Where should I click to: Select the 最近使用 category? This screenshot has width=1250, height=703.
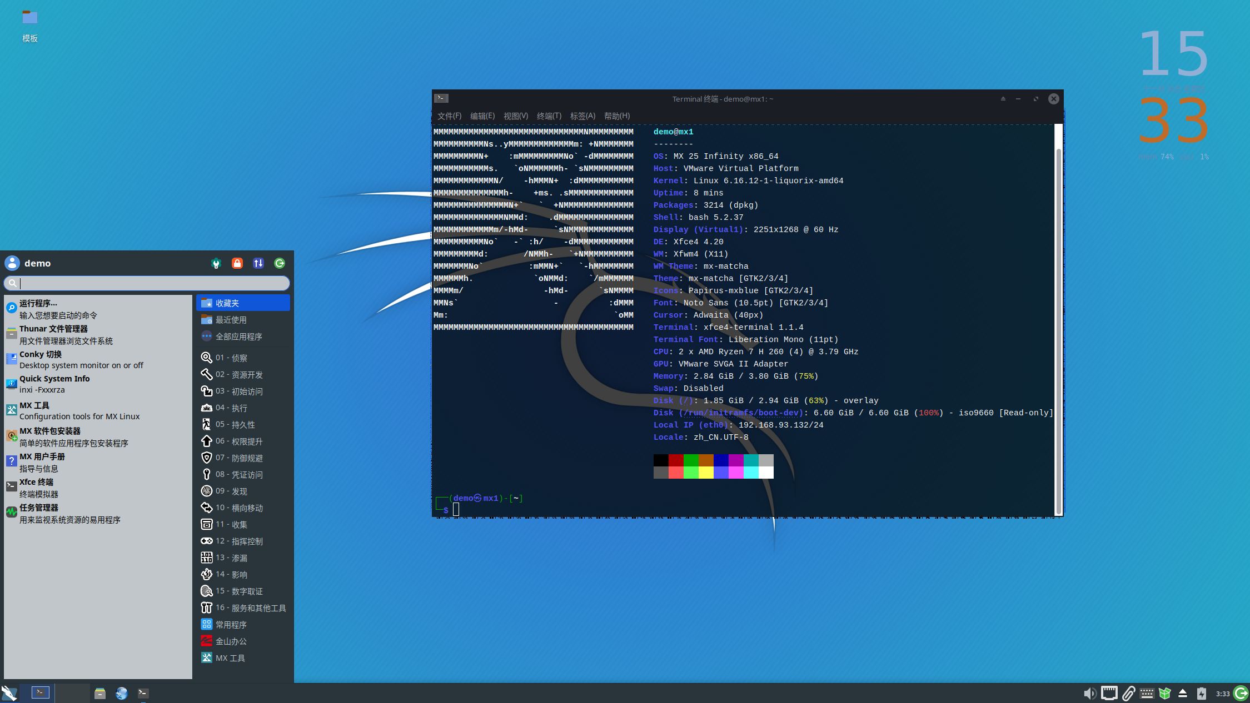coord(243,320)
